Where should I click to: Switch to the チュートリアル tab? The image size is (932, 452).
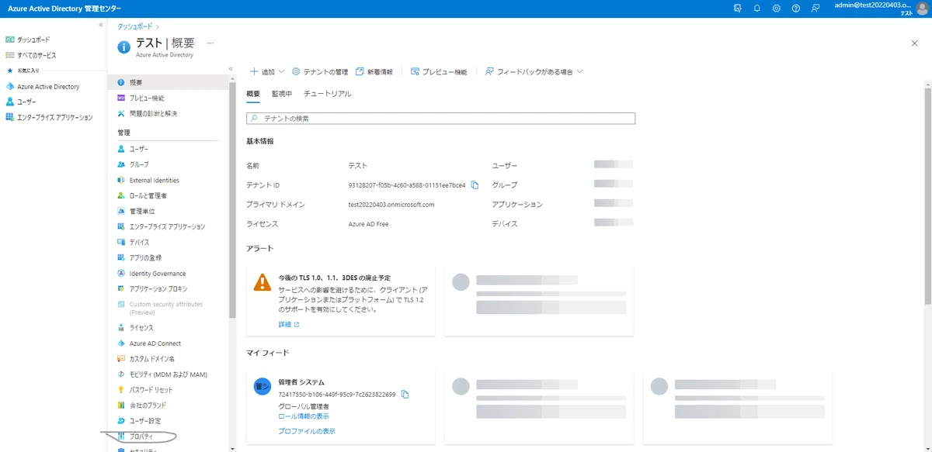pyautogui.click(x=328, y=94)
